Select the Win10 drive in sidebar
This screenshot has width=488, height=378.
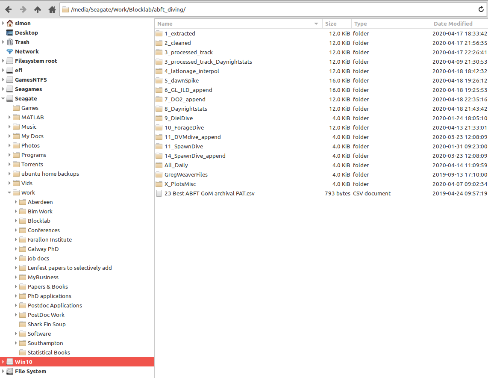click(x=24, y=362)
